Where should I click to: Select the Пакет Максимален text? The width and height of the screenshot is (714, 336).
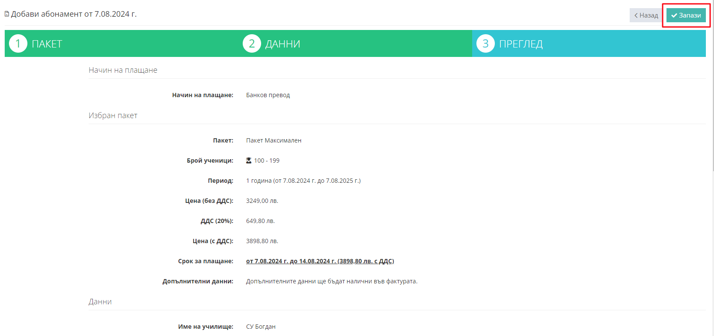click(x=274, y=140)
